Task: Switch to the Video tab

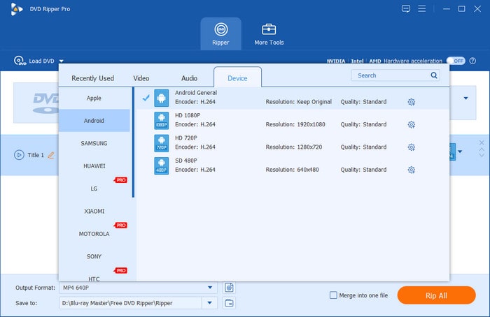Action: tap(141, 78)
